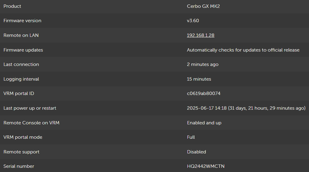Click the 2 minutes ago value
Viewport: 309px width, 172px height.
point(202,64)
